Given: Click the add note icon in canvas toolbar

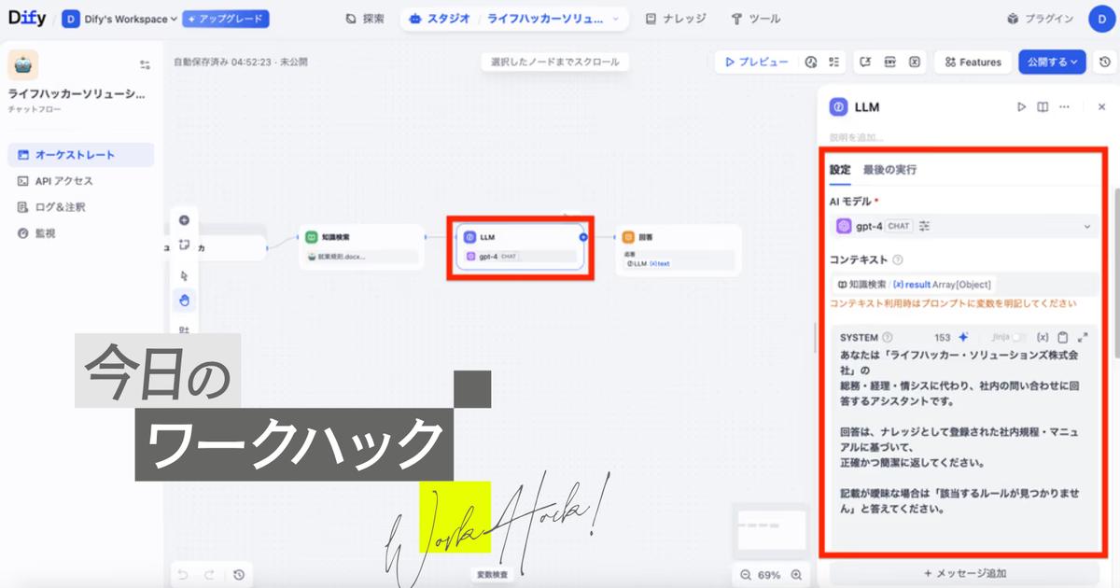Looking at the screenshot, I should 184,245.
